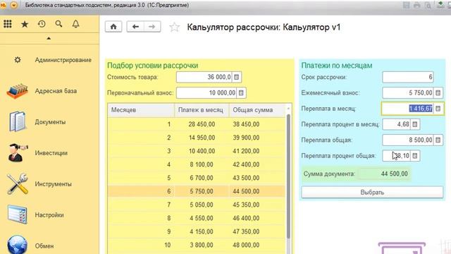Select the row with payment 4 150,00
Image resolution: width=451 pixels, height=254 pixels.
coord(197,231)
